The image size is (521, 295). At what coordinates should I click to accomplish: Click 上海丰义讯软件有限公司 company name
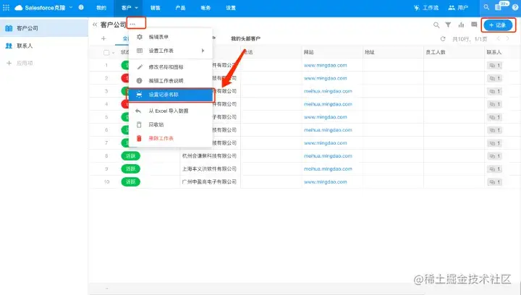(209, 169)
